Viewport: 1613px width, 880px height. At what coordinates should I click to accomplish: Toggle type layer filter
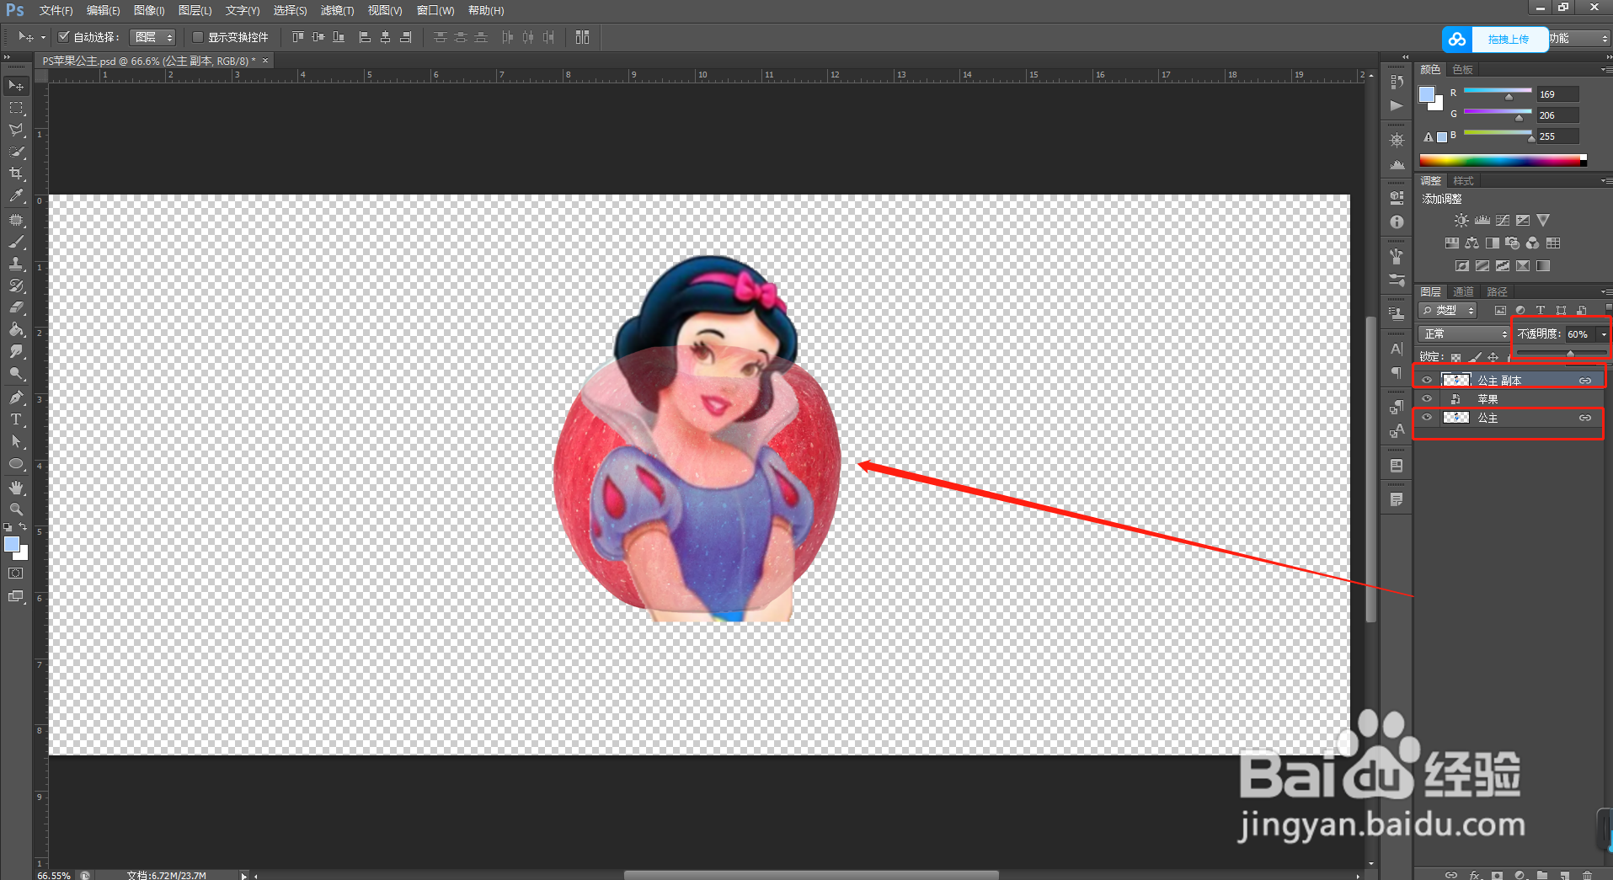click(x=1541, y=311)
